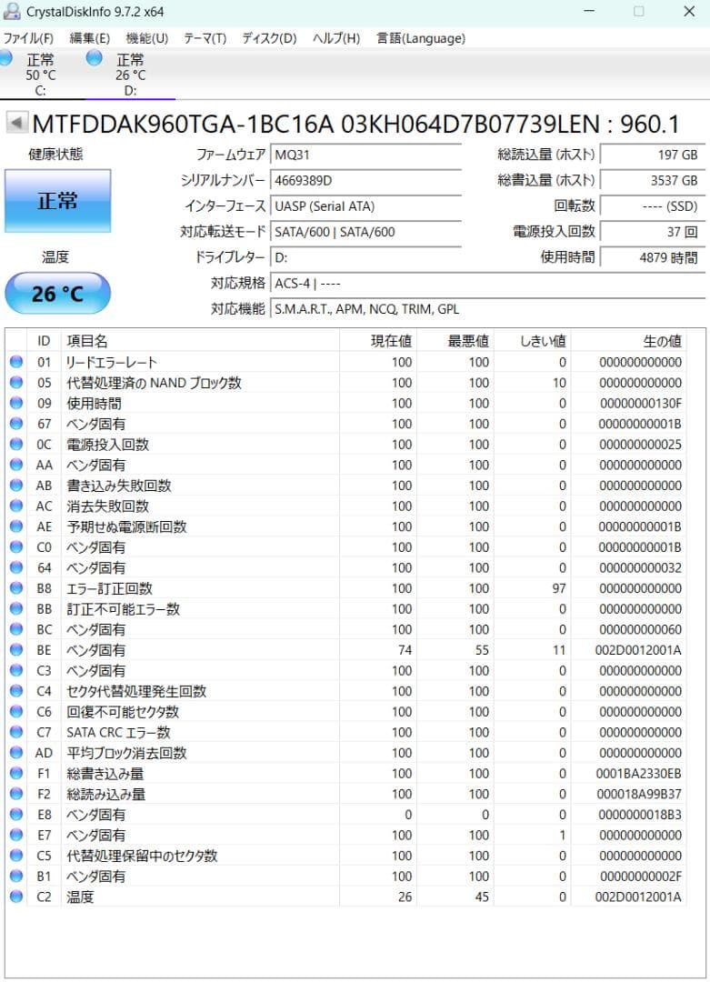Click the status icon for ID 64 row
710x982 pixels.
coord(16,567)
